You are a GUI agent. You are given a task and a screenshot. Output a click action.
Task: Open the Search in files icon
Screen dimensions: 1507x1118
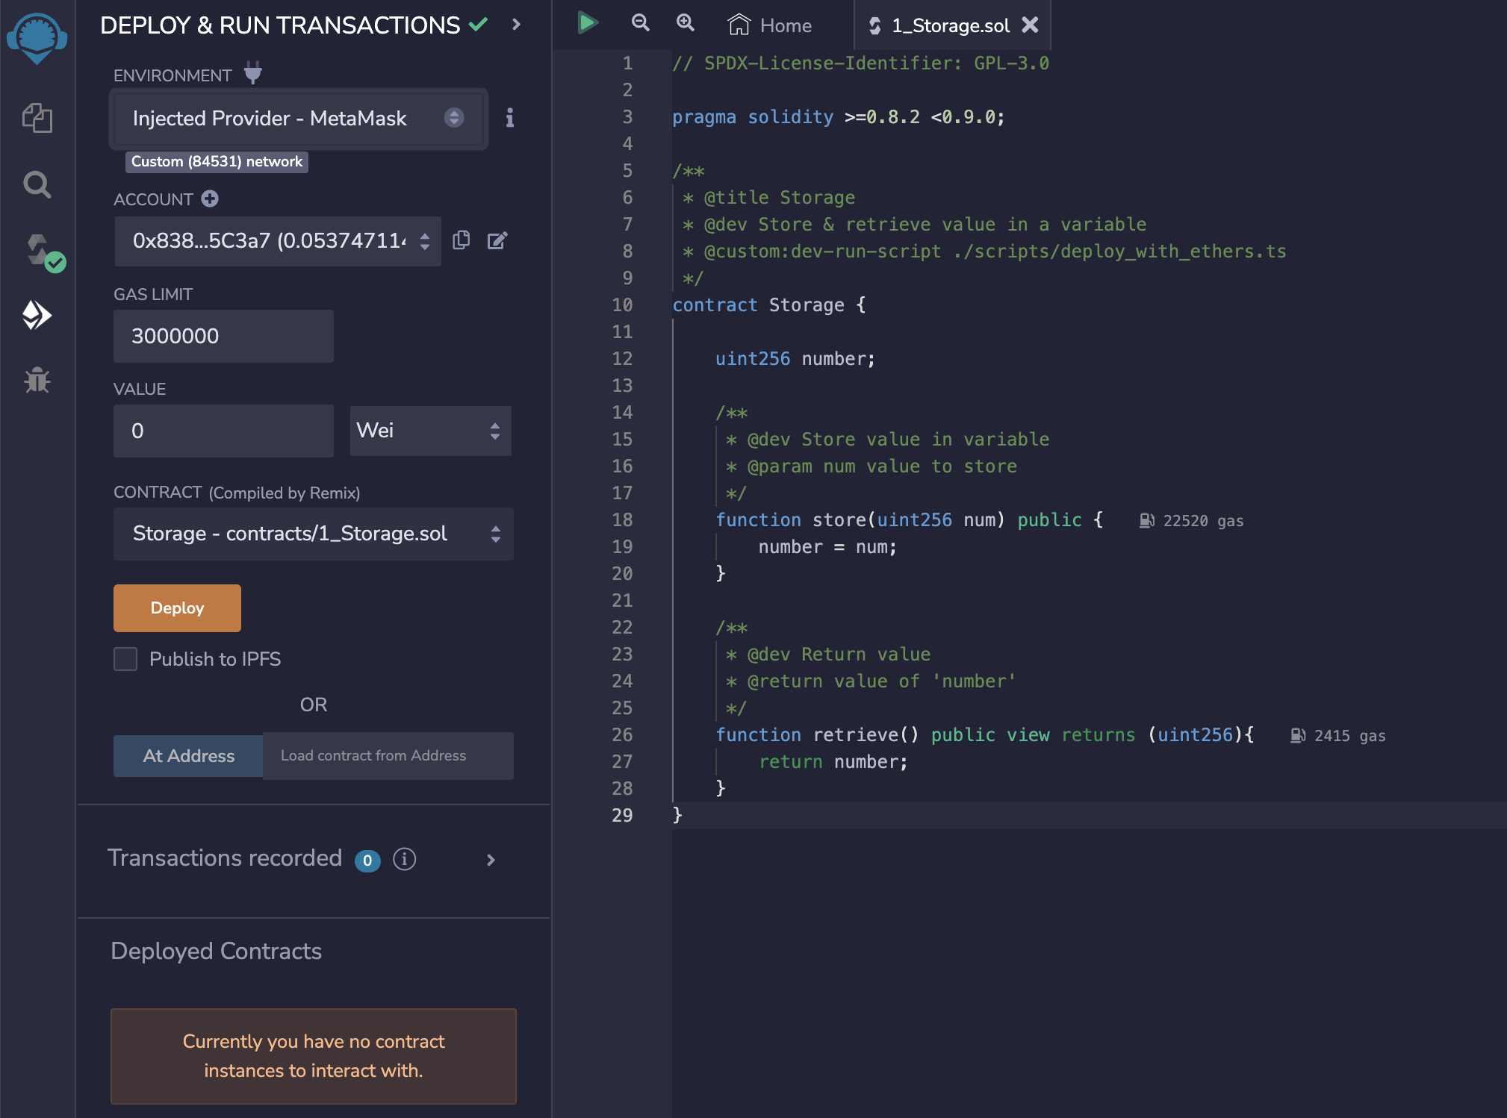click(x=37, y=184)
